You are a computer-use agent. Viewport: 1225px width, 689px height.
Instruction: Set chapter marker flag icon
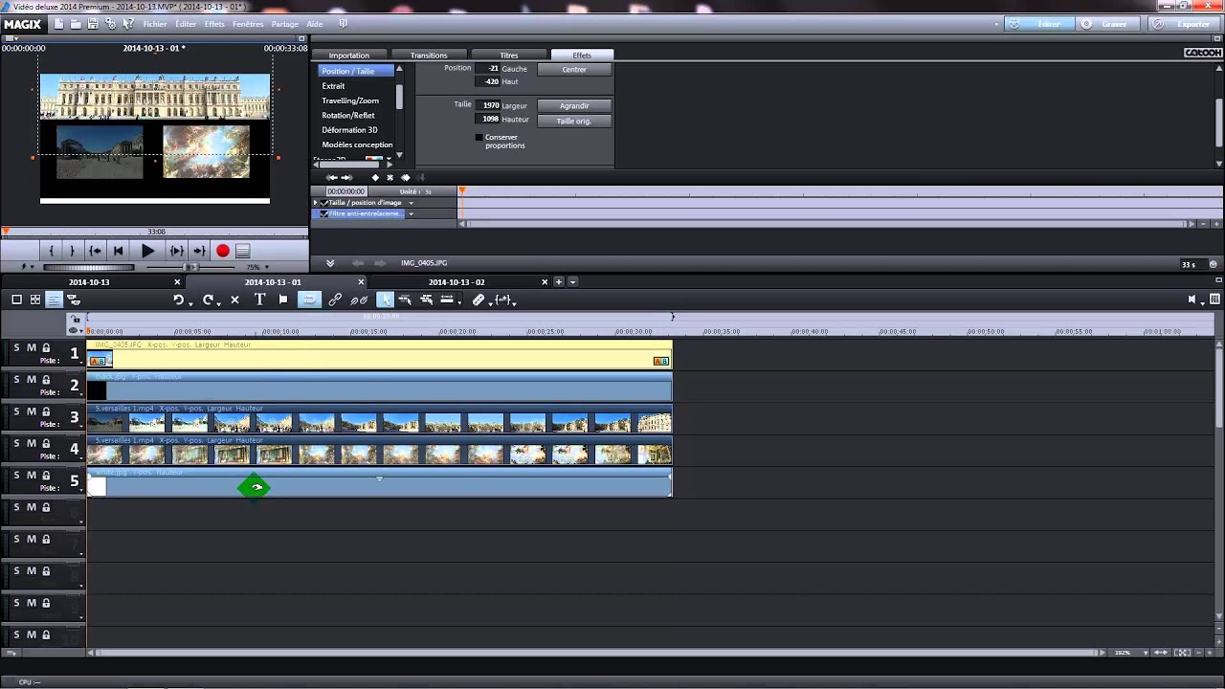point(283,300)
